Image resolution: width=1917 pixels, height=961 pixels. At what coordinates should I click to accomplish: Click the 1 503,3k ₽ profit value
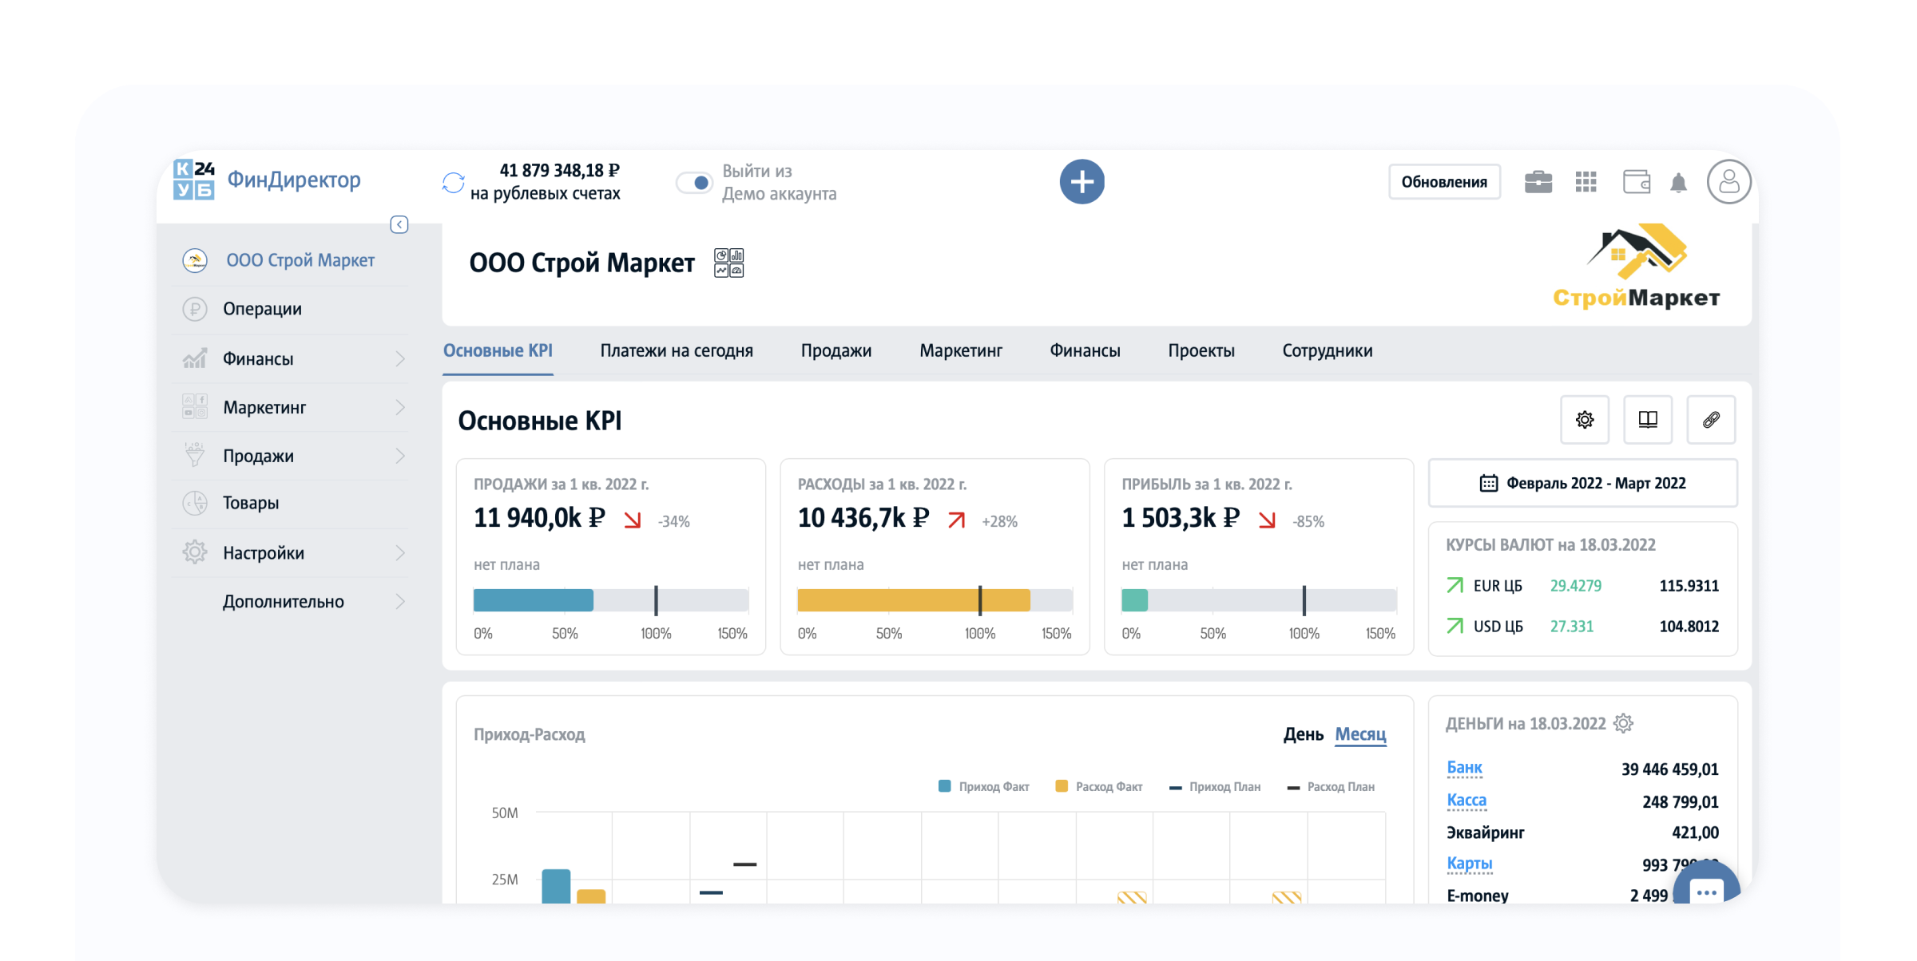point(1181,519)
